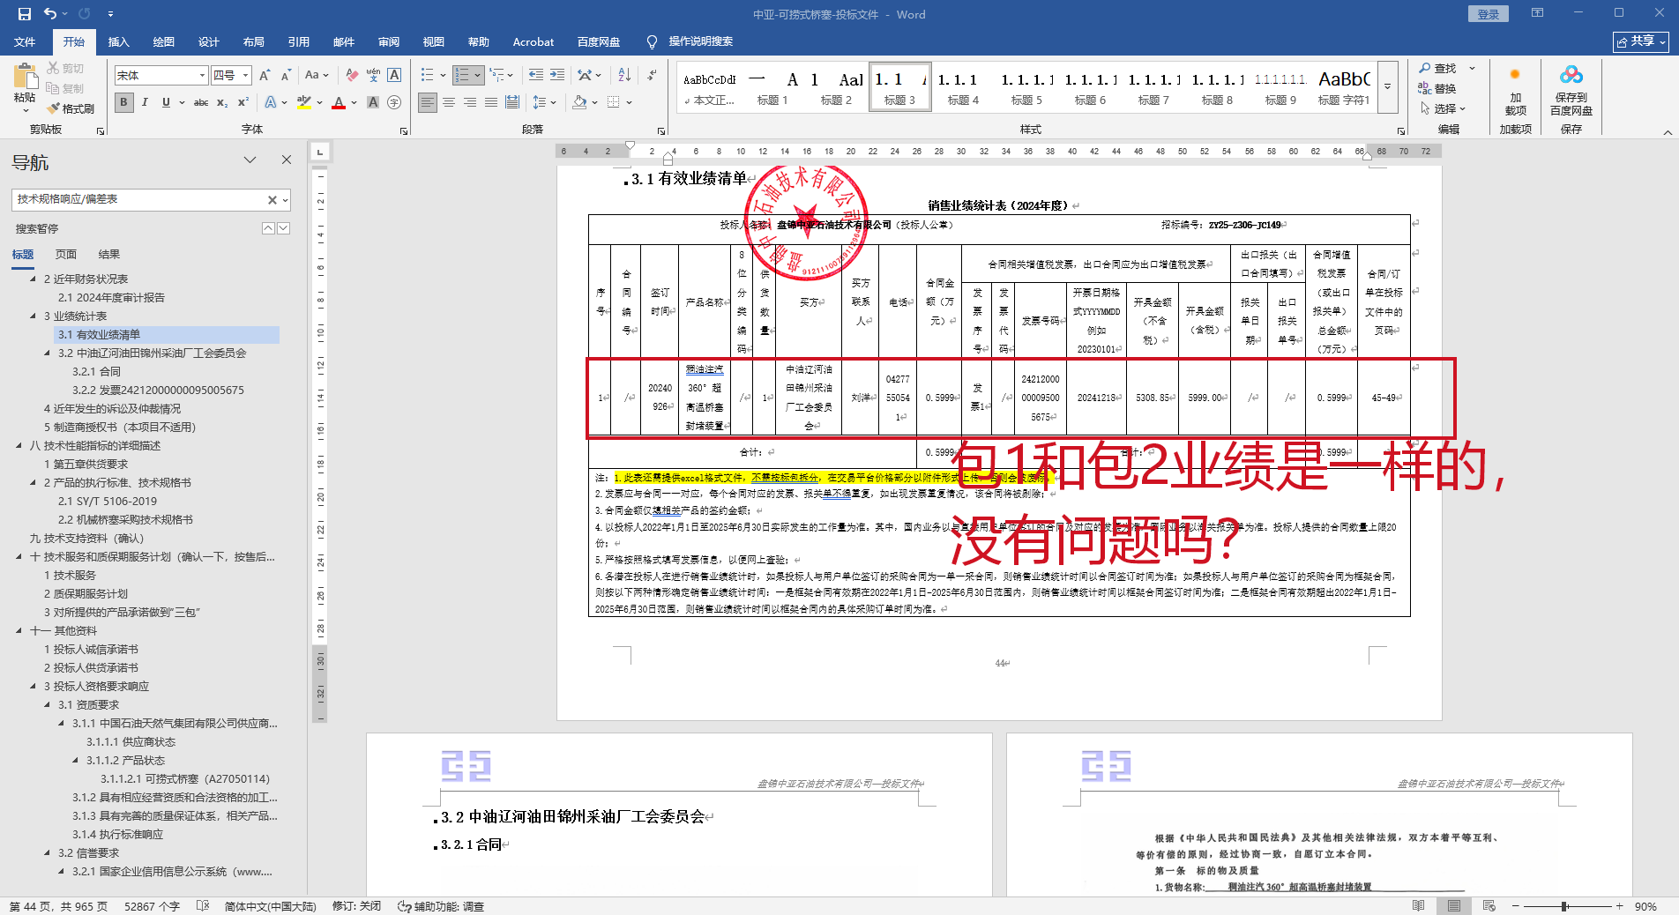Collapse the '3 业绩统计表' navigation node
Image resolution: width=1679 pixels, height=915 pixels.
click(x=34, y=316)
